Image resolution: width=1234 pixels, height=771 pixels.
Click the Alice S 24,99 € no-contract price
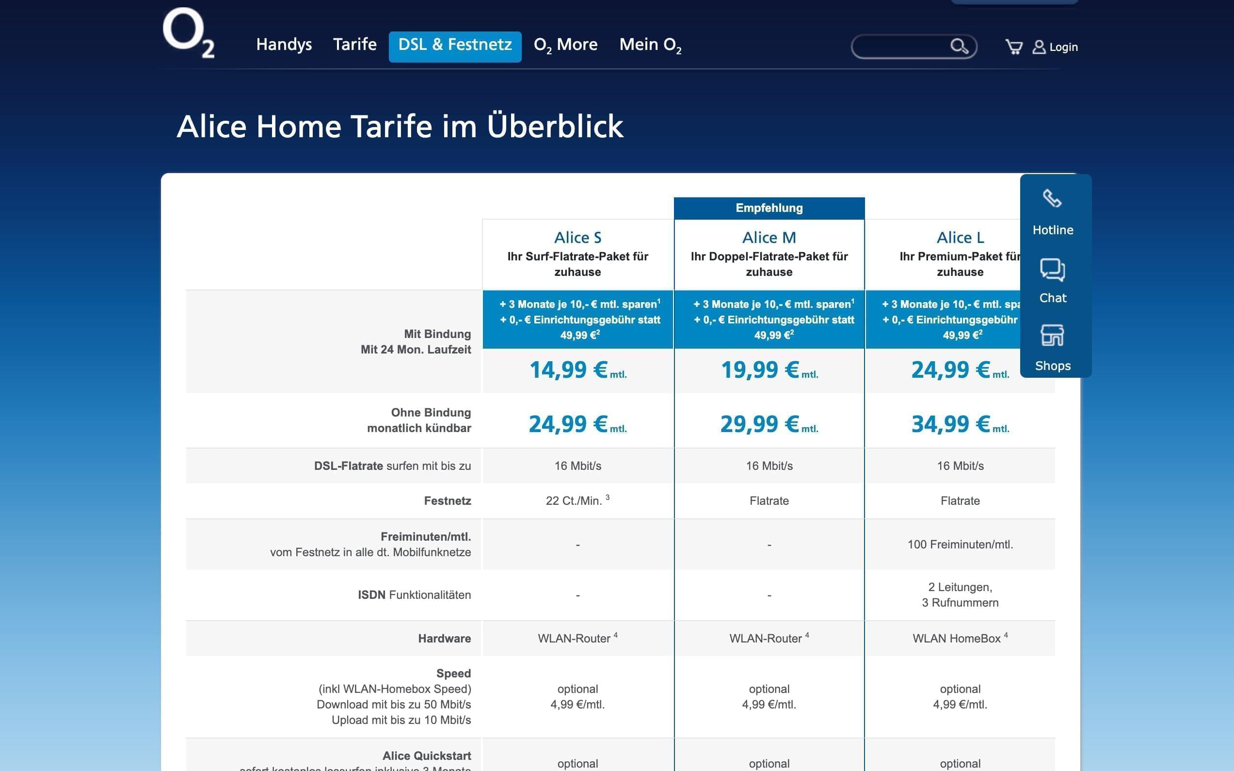coord(578,424)
